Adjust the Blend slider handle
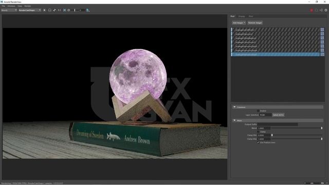The height and width of the screenshot is (185, 329). pos(322,128)
